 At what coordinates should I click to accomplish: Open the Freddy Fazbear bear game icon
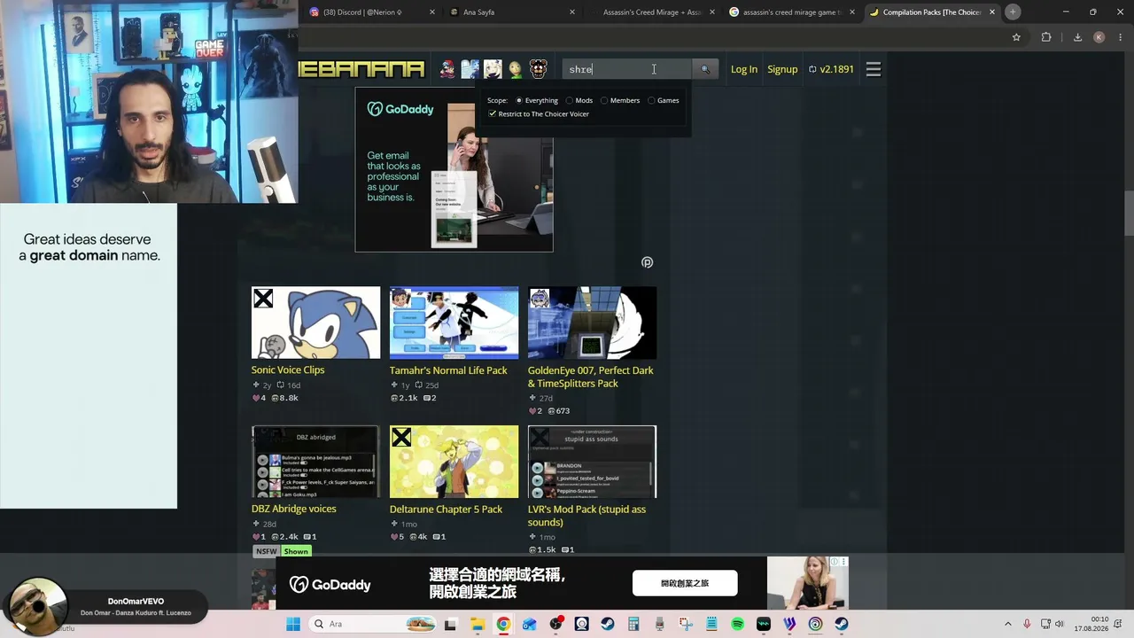[x=539, y=69]
